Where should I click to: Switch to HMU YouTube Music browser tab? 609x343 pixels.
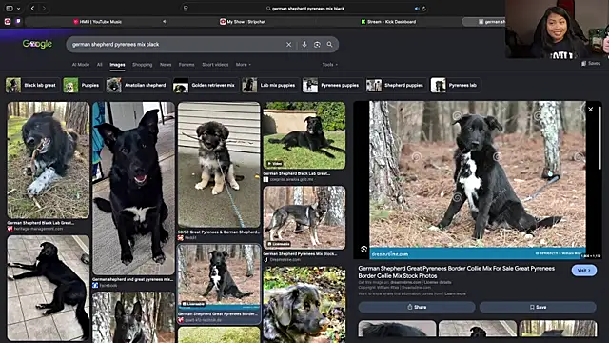tap(97, 22)
